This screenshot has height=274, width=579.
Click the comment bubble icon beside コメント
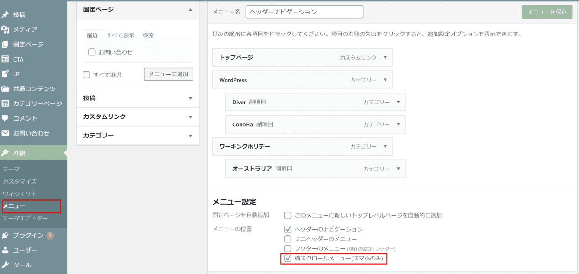click(6, 118)
